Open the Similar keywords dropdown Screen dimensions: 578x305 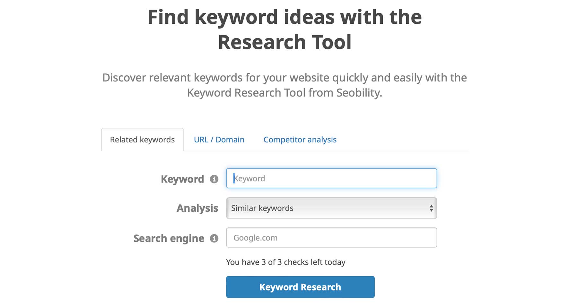click(331, 208)
